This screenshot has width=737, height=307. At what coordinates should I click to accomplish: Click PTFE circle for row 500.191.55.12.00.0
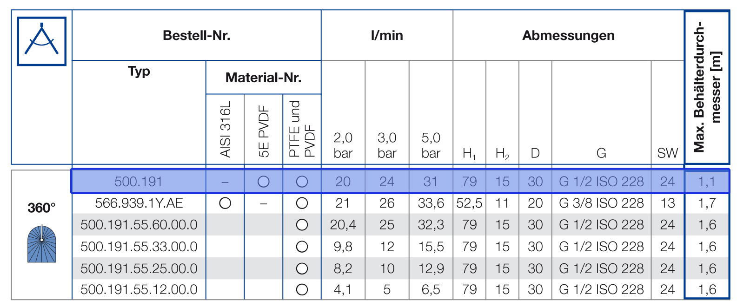coord(302,289)
